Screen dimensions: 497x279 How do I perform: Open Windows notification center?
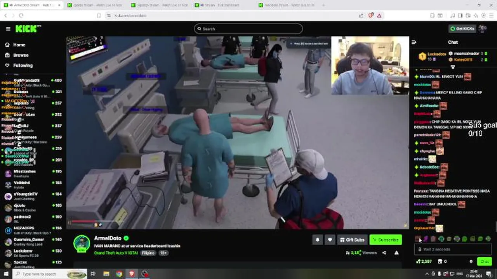tap(489, 274)
